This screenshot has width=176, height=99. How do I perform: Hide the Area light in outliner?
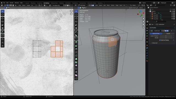point(172,13)
